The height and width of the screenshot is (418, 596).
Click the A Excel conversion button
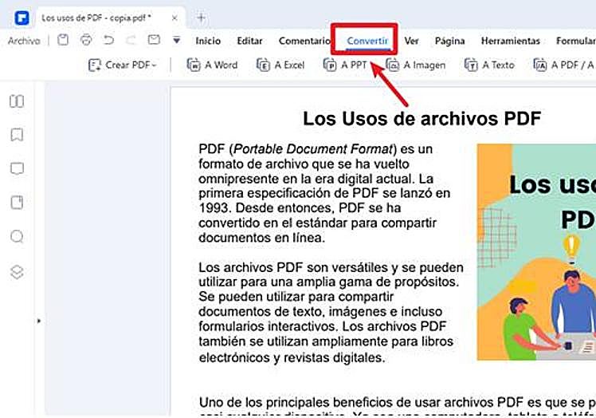click(280, 65)
